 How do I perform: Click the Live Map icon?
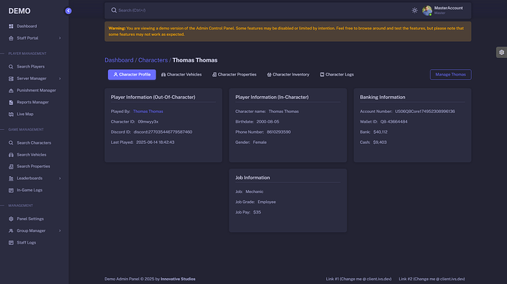click(x=11, y=114)
